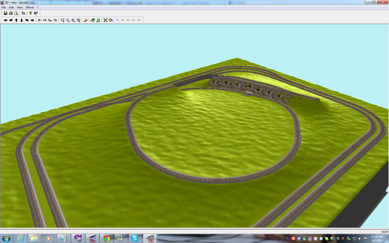Viewport: 389px width, 243px height.
Task: Open the File menu
Action: pyautogui.click(x=4, y=7)
